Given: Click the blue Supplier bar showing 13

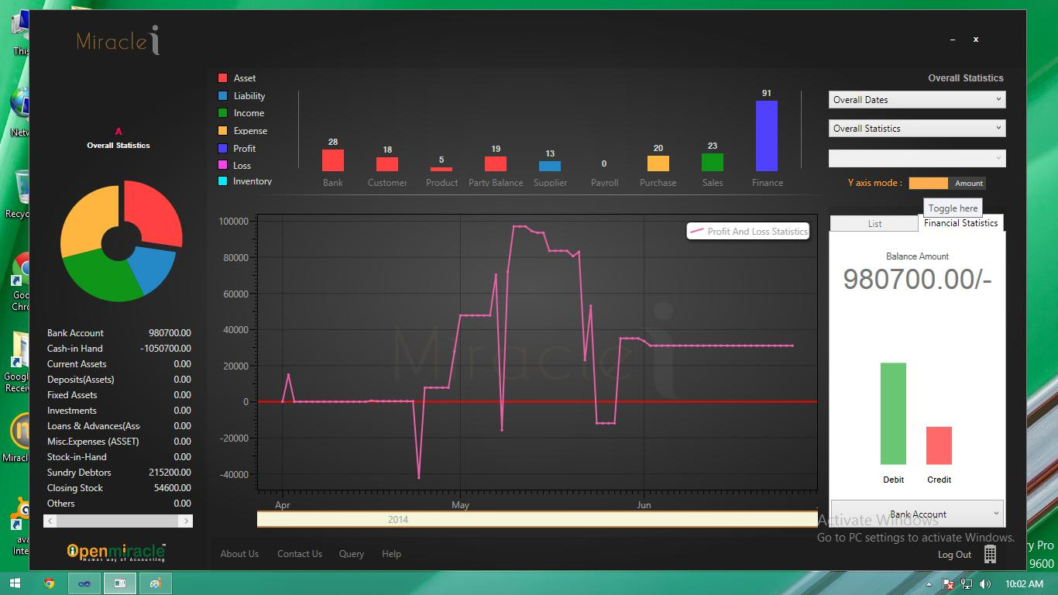Looking at the screenshot, I should 550,166.
